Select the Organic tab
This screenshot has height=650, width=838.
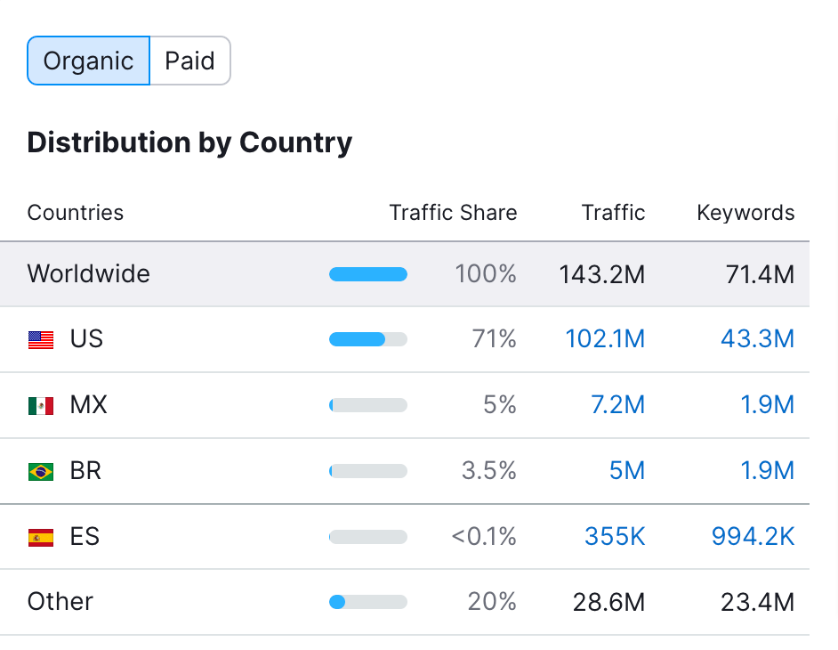(x=88, y=61)
